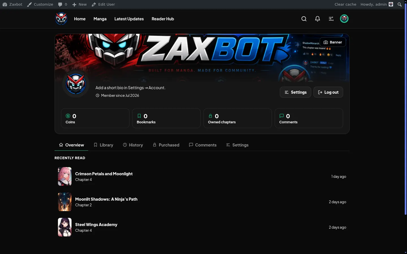Open the Bookmarks stat card
The height and width of the screenshot is (254, 407).
click(166, 118)
